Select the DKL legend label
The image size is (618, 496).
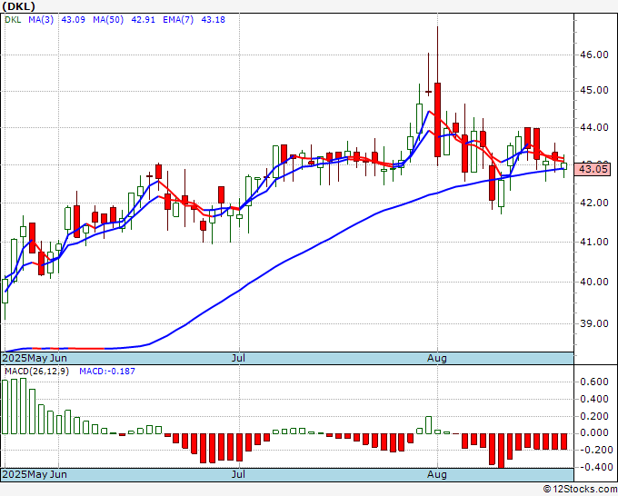point(13,20)
